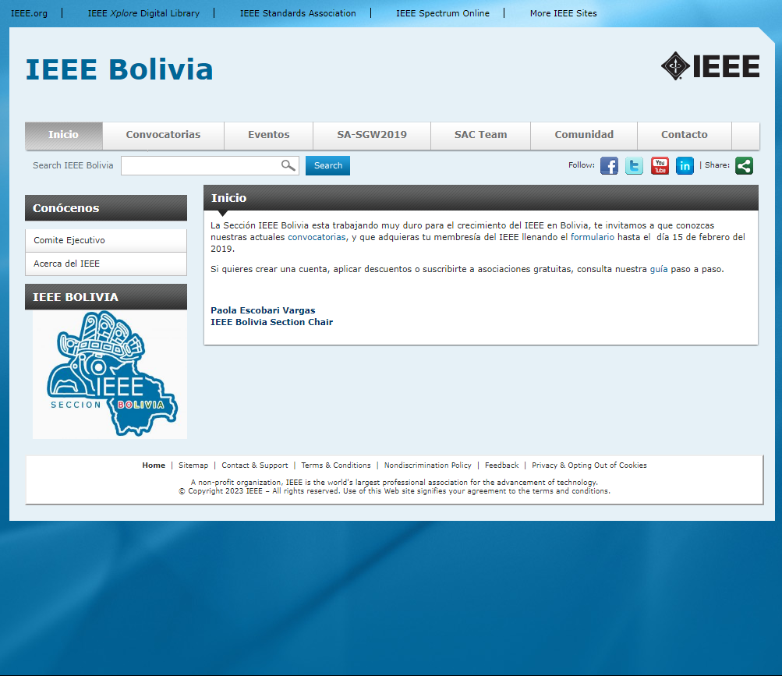Screen dimensions: 782x676
Task: Open the IEEE Xplore Digital Library link
Action: pos(143,12)
